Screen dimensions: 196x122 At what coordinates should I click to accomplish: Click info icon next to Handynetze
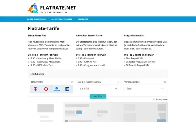72,82
